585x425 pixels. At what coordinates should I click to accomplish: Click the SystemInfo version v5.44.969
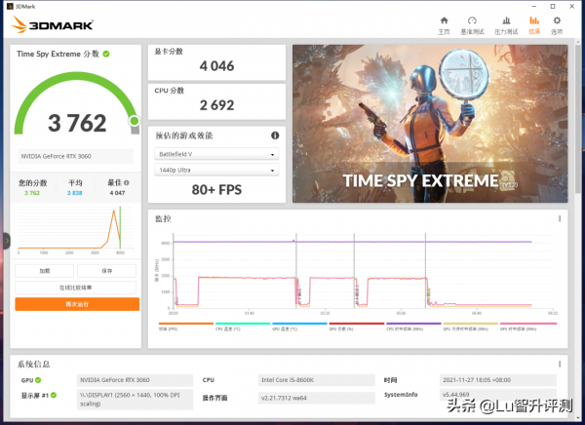pos(497,395)
